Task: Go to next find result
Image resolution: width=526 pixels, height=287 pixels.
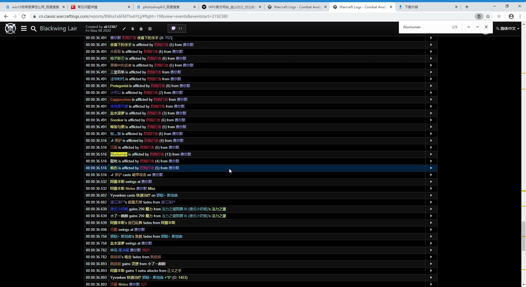Action: [x=478, y=27]
